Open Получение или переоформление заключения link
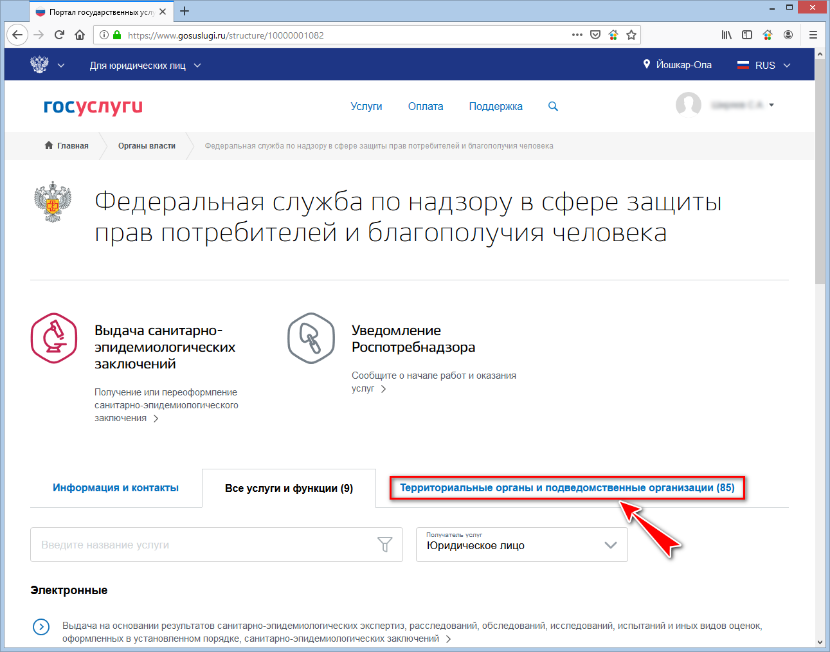This screenshot has width=830, height=652. click(167, 405)
